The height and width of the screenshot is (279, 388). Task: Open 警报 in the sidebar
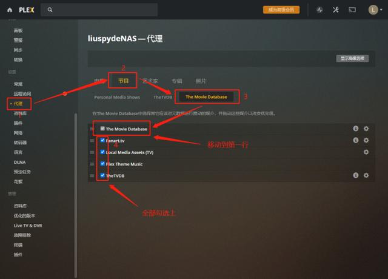coord(18,40)
